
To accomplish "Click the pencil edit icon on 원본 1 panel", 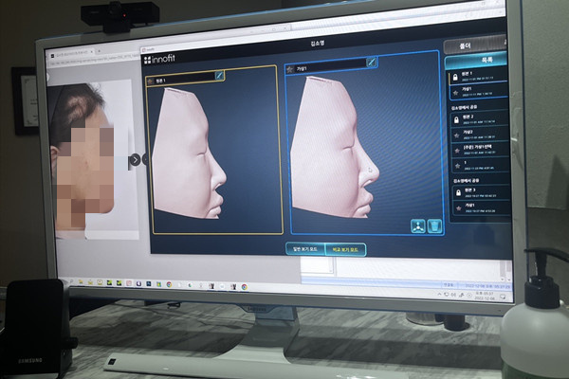I will point(219,76).
